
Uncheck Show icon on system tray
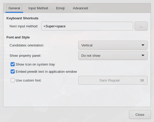point(13,64)
